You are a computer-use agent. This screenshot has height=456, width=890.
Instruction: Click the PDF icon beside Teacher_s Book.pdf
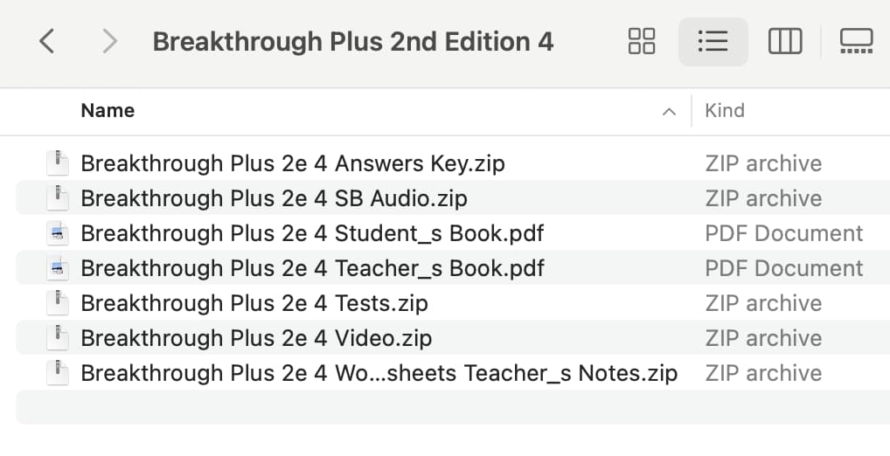point(58,267)
